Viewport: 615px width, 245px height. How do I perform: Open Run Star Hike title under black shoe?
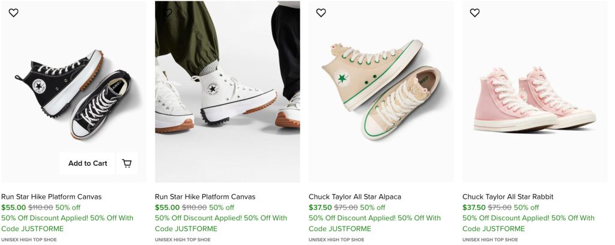[x=52, y=196]
